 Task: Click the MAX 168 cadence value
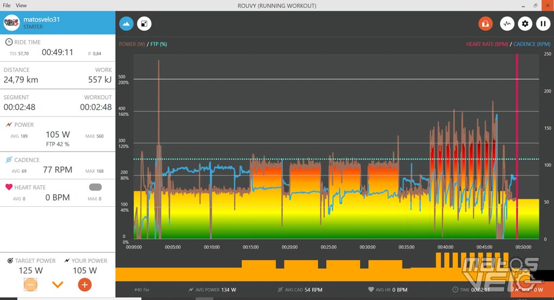coord(94,171)
